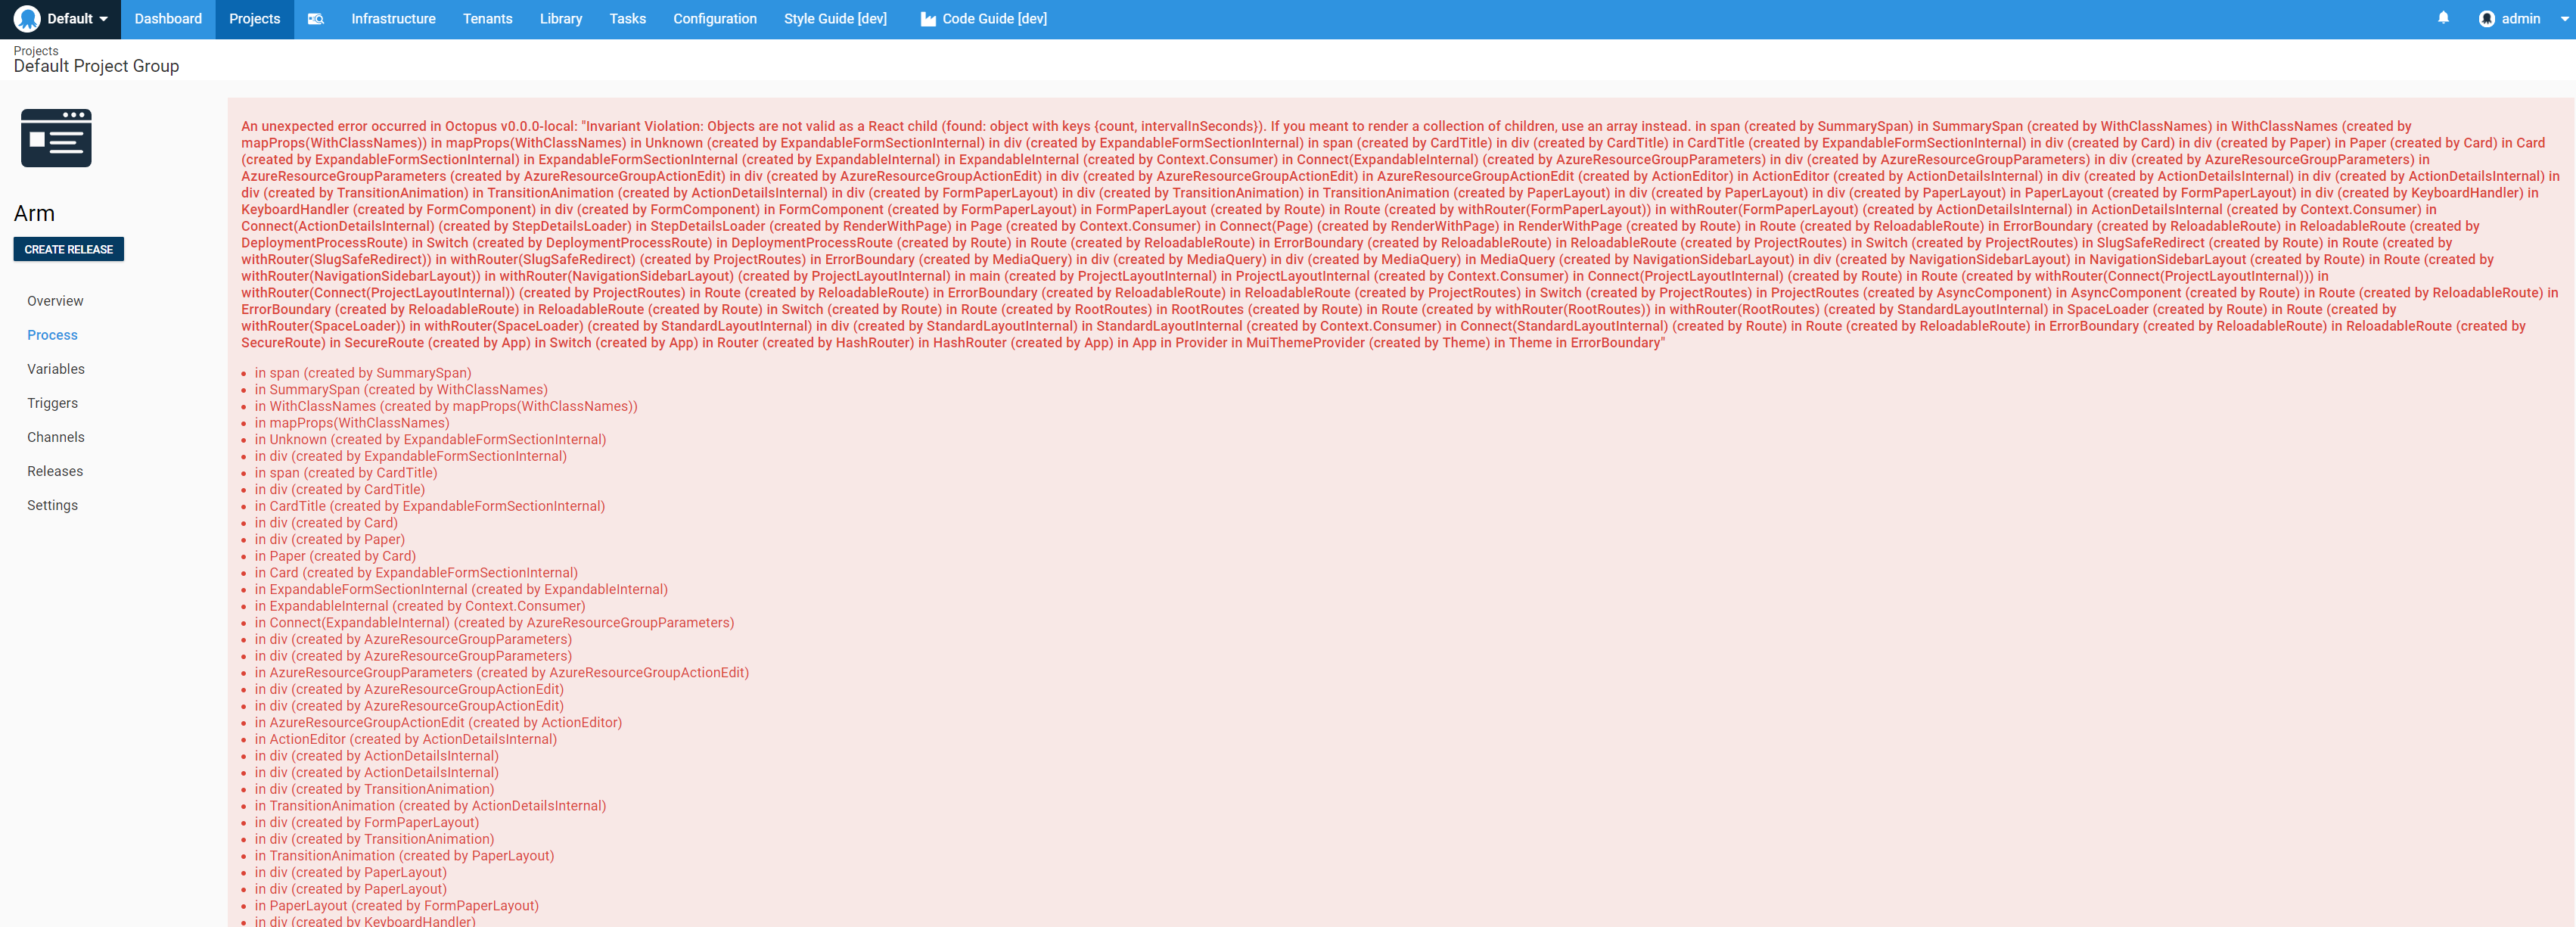The width and height of the screenshot is (2576, 927).
Task: Click the search projects icon
Action: [x=316, y=19]
